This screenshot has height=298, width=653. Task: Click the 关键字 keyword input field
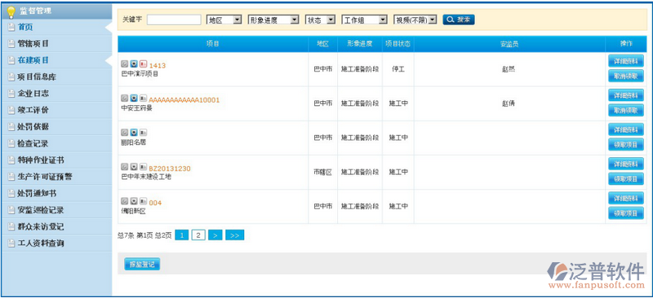tap(174, 20)
